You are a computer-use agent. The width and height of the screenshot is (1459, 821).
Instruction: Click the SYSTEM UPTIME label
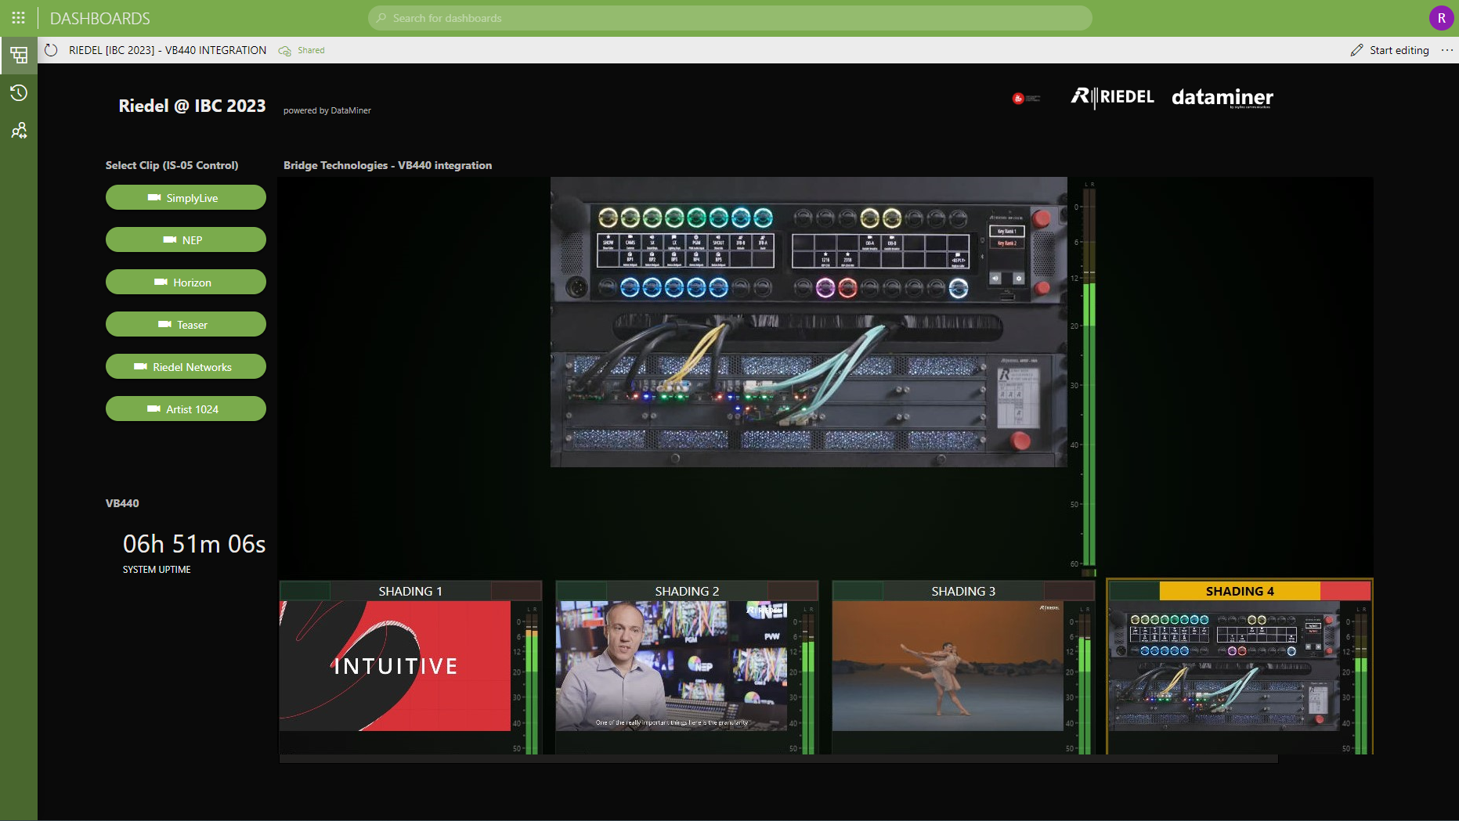pos(157,570)
